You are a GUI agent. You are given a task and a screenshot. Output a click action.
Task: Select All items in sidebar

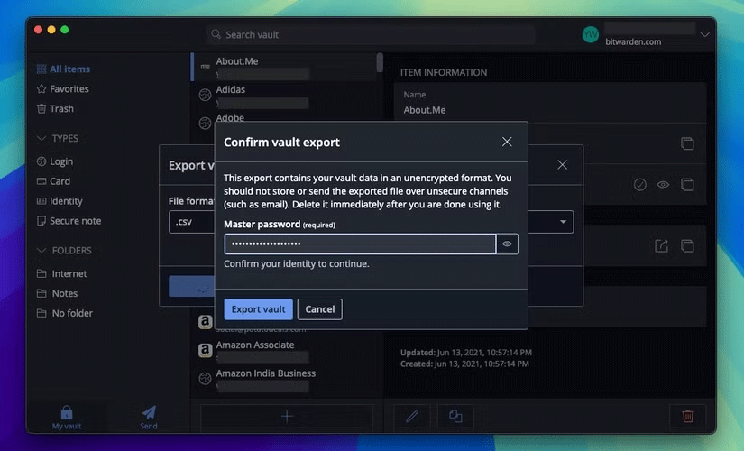(x=64, y=69)
